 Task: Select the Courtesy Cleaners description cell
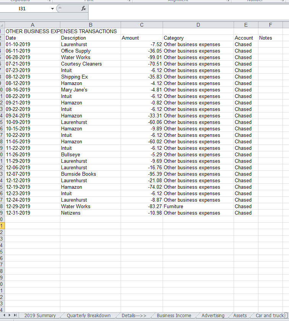(x=90, y=64)
